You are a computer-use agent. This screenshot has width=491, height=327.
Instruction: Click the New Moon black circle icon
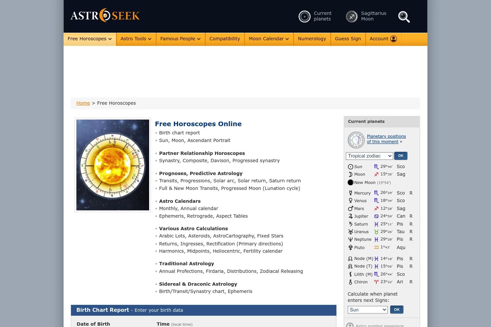[x=350, y=182]
